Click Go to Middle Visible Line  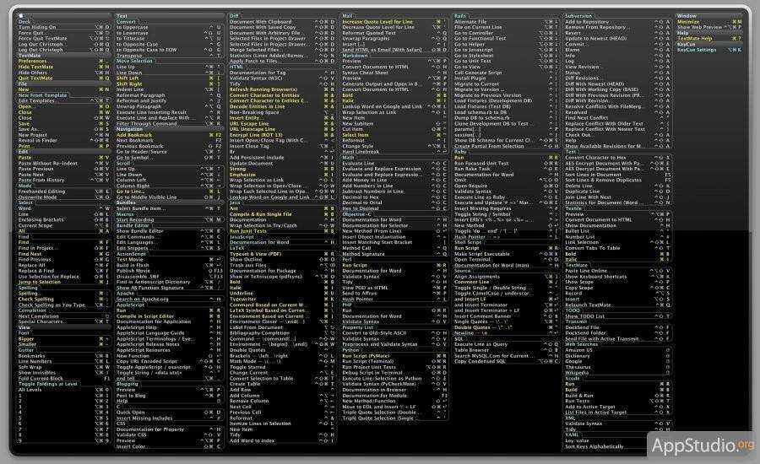pos(146,197)
